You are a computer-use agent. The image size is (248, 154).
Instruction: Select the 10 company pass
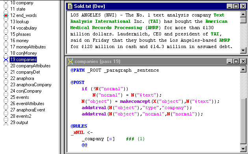(x=22, y=3)
